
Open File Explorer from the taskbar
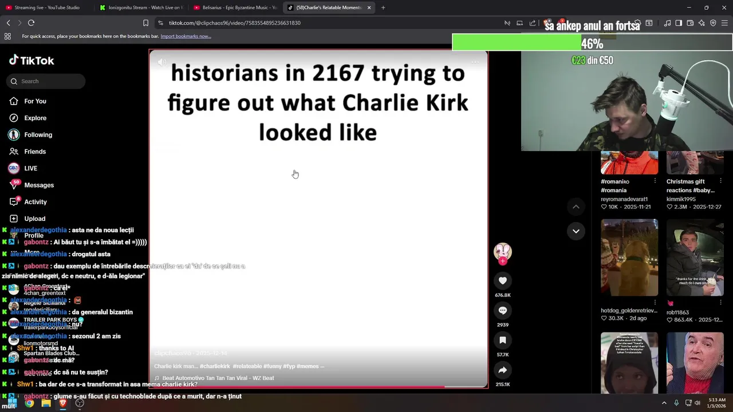[46, 403]
